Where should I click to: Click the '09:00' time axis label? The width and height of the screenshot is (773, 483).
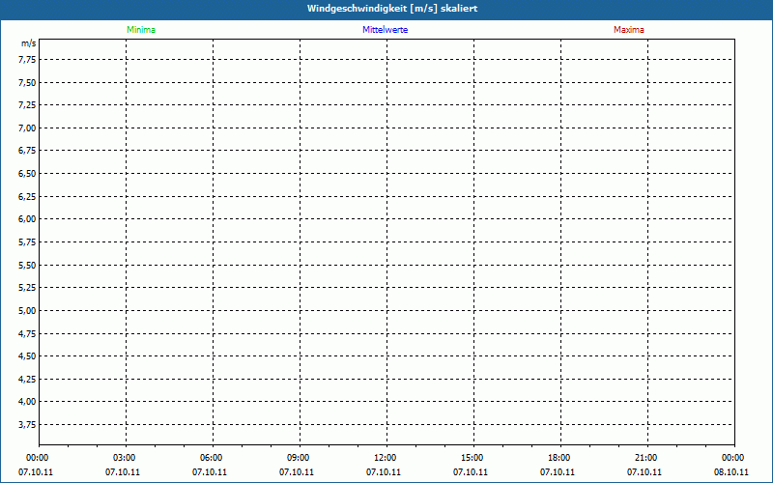click(x=298, y=458)
